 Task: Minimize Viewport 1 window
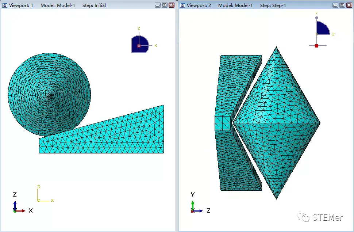158,5
